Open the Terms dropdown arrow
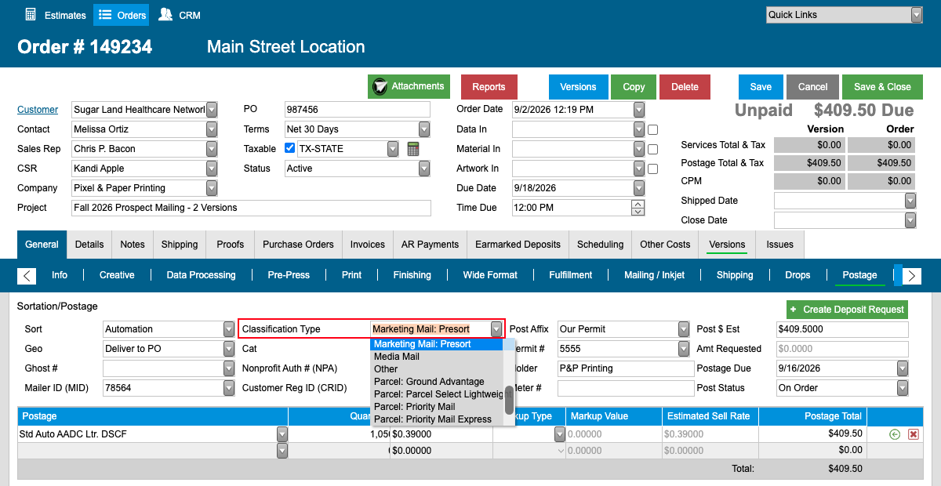The width and height of the screenshot is (941, 486). click(x=424, y=129)
